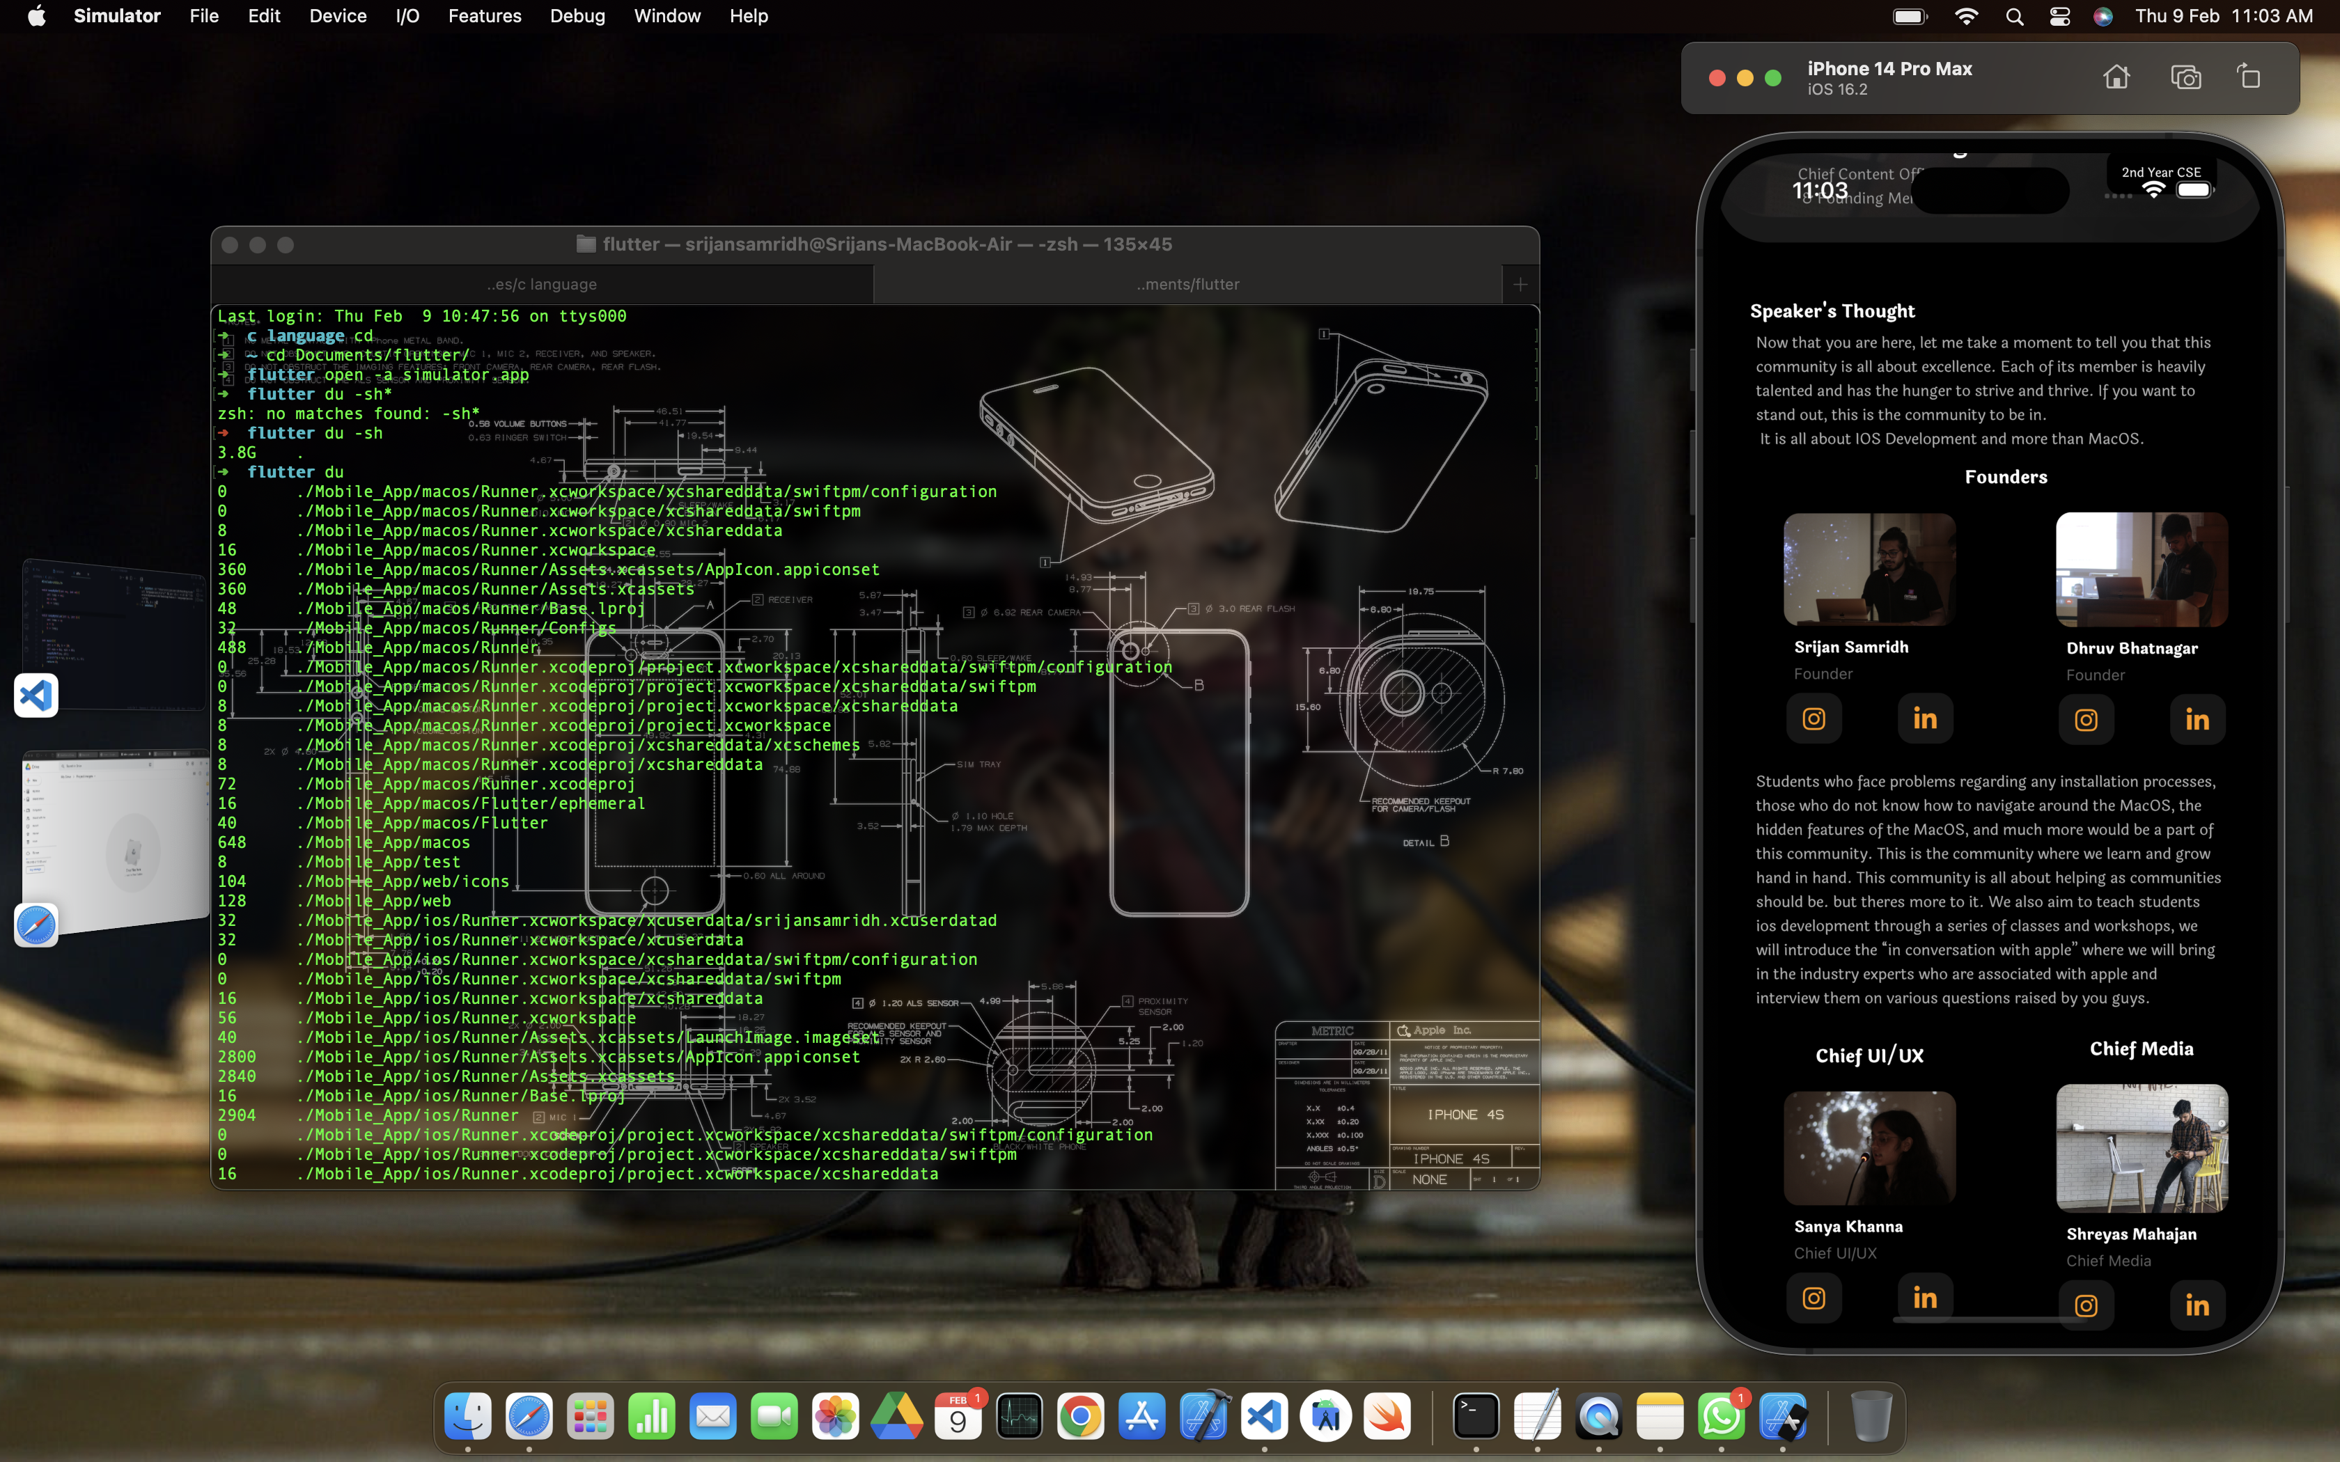Open the Wi-Fi status menu
The image size is (2340, 1462).
(1966, 17)
